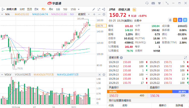Click the 摩根大通 label in chart toolbar
Image resolution: width=189 pixels, height=108 pixels.
[12, 9]
